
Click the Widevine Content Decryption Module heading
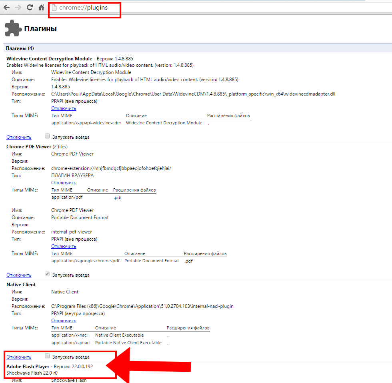(x=49, y=58)
